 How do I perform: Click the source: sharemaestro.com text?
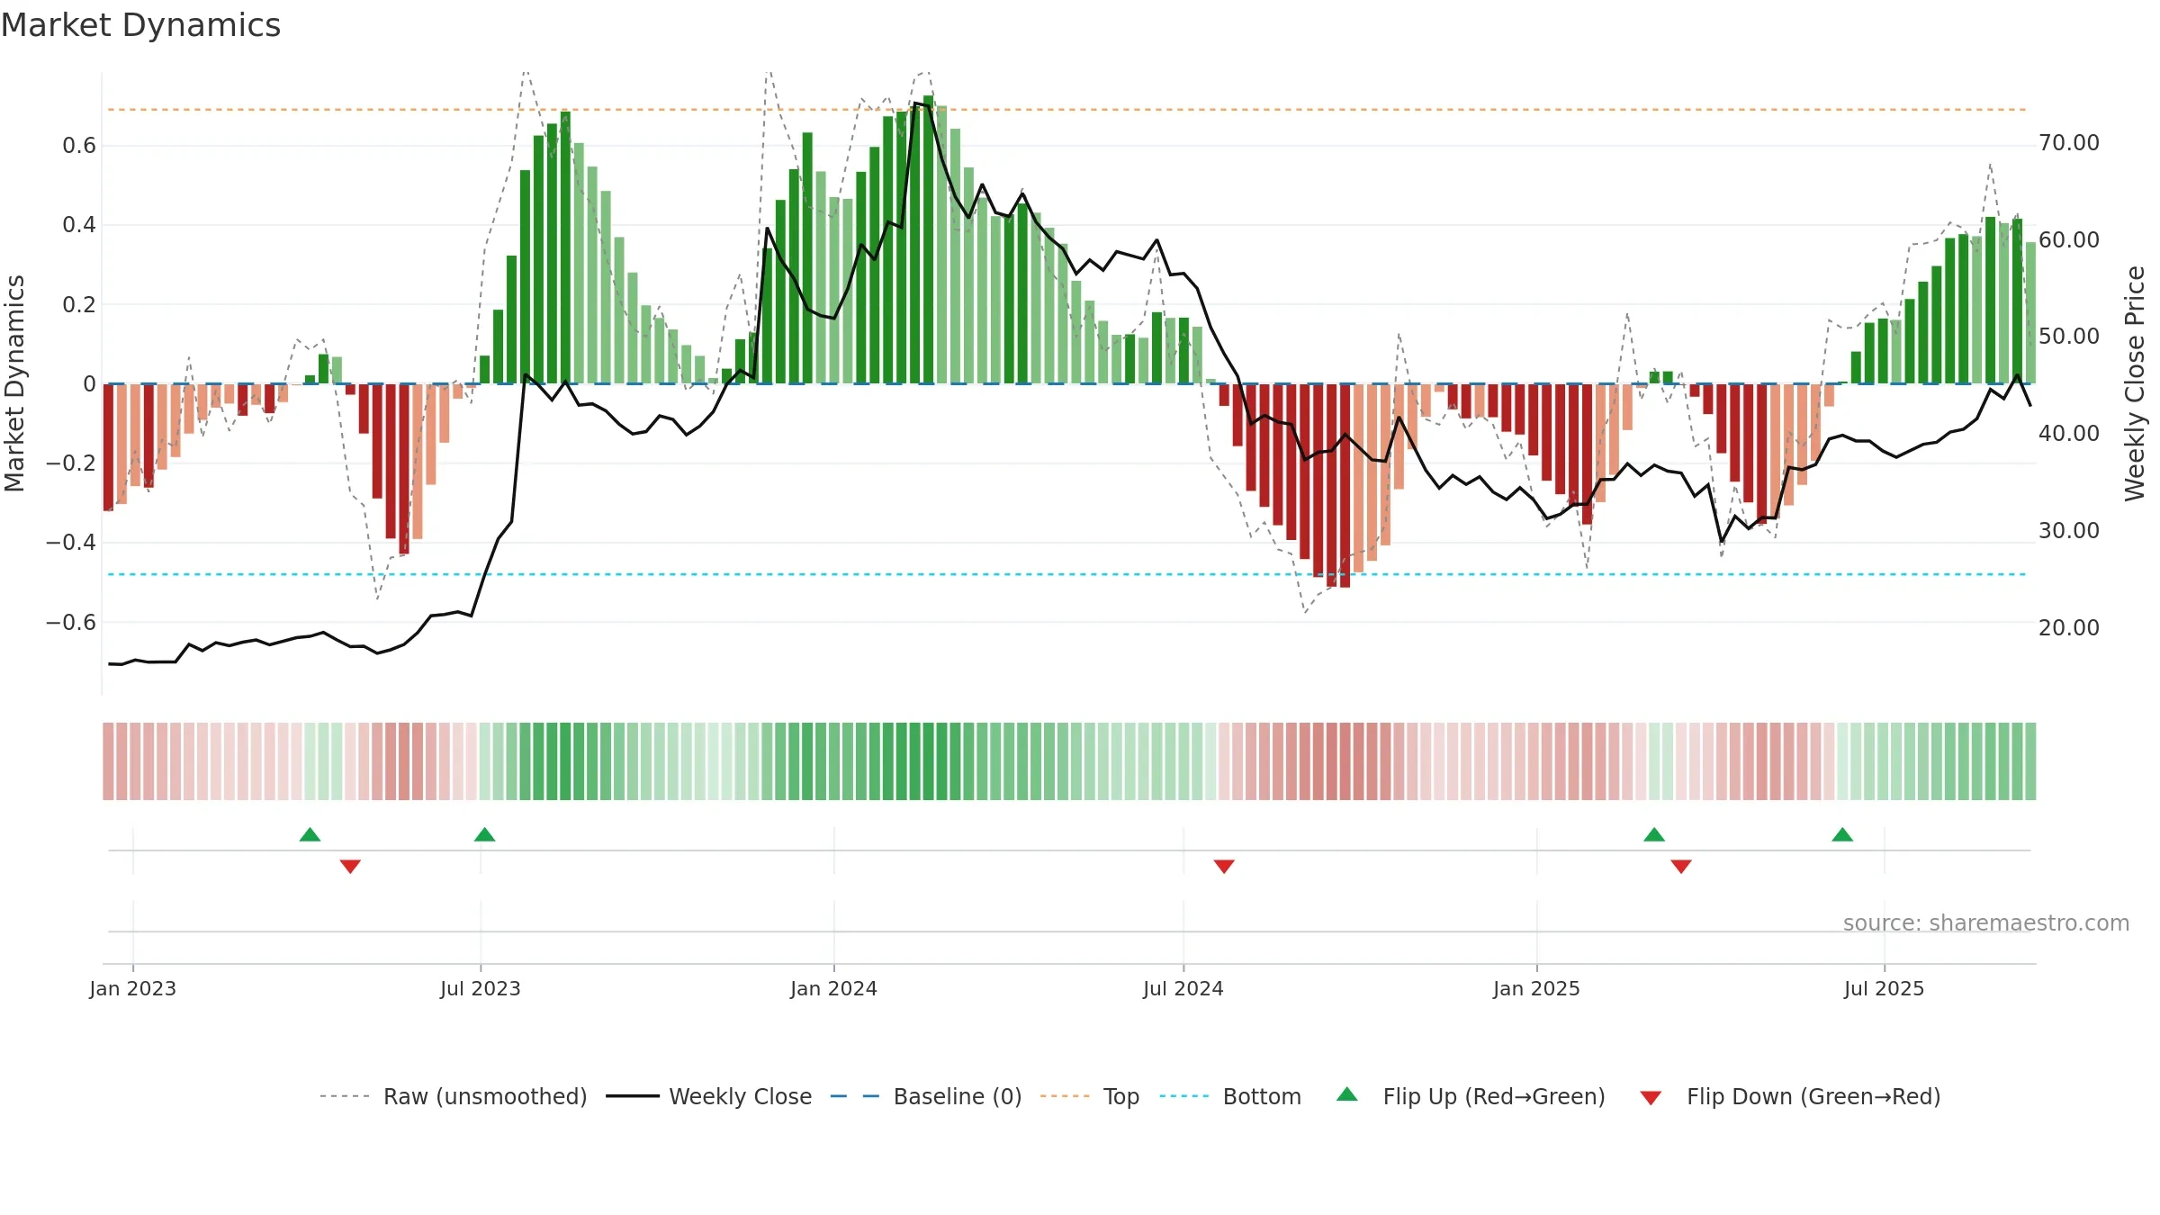point(1986,922)
